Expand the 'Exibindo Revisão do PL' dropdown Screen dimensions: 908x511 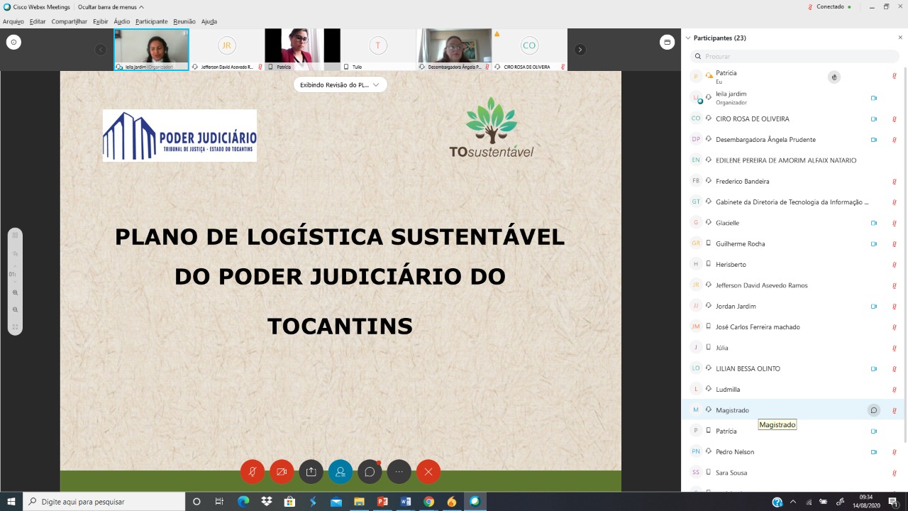pos(340,84)
